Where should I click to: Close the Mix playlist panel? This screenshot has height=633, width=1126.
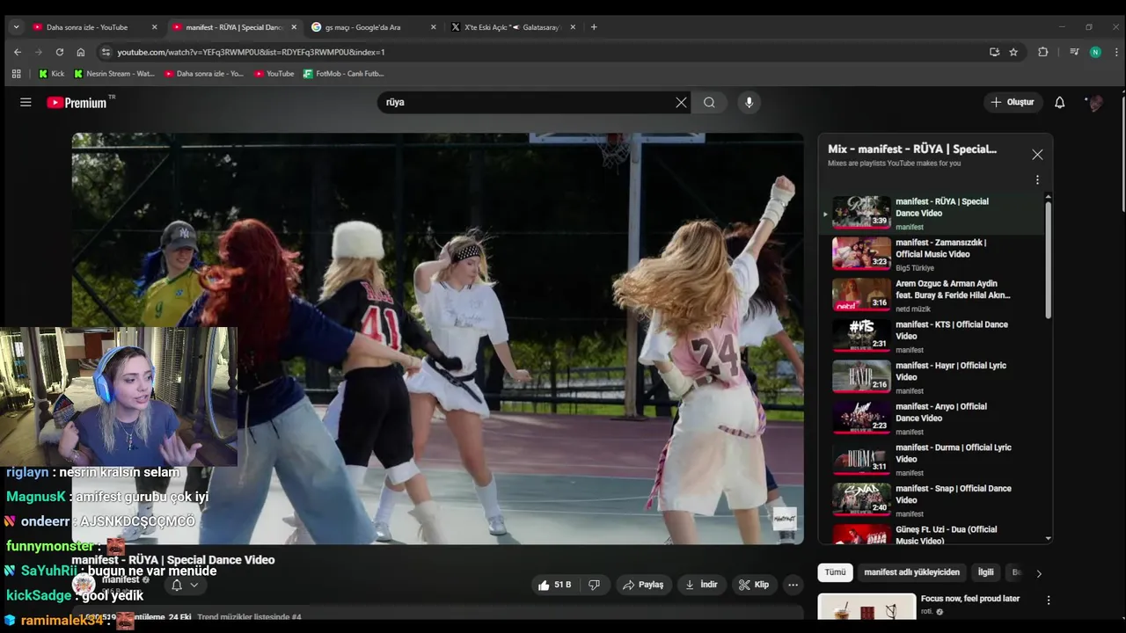[x=1037, y=155]
